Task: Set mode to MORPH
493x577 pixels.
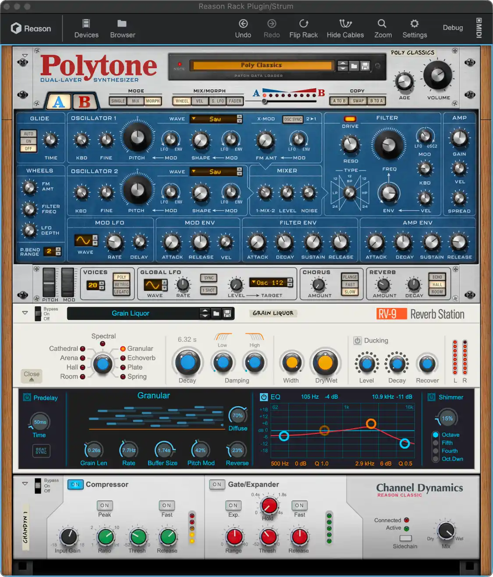Action: (x=153, y=101)
